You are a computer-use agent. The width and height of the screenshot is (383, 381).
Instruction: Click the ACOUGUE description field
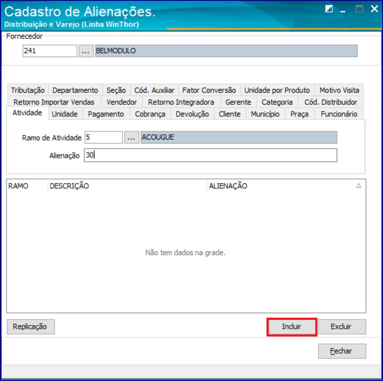pyautogui.click(x=239, y=137)
